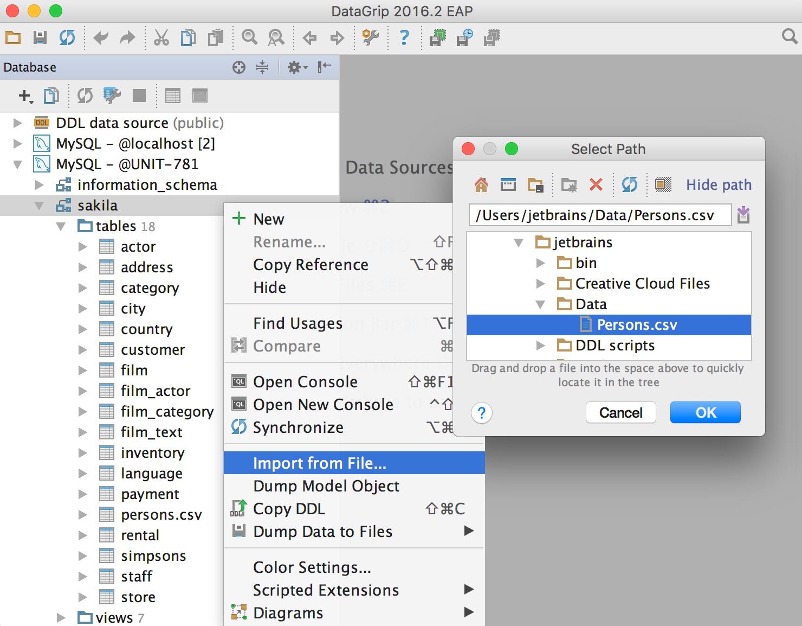Click the path history download arrow icon
The image size is (802, 626).
(743, 215)
